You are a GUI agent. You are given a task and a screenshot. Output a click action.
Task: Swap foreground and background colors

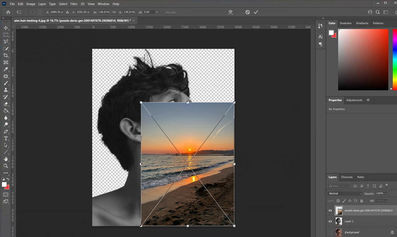[8, 179]
